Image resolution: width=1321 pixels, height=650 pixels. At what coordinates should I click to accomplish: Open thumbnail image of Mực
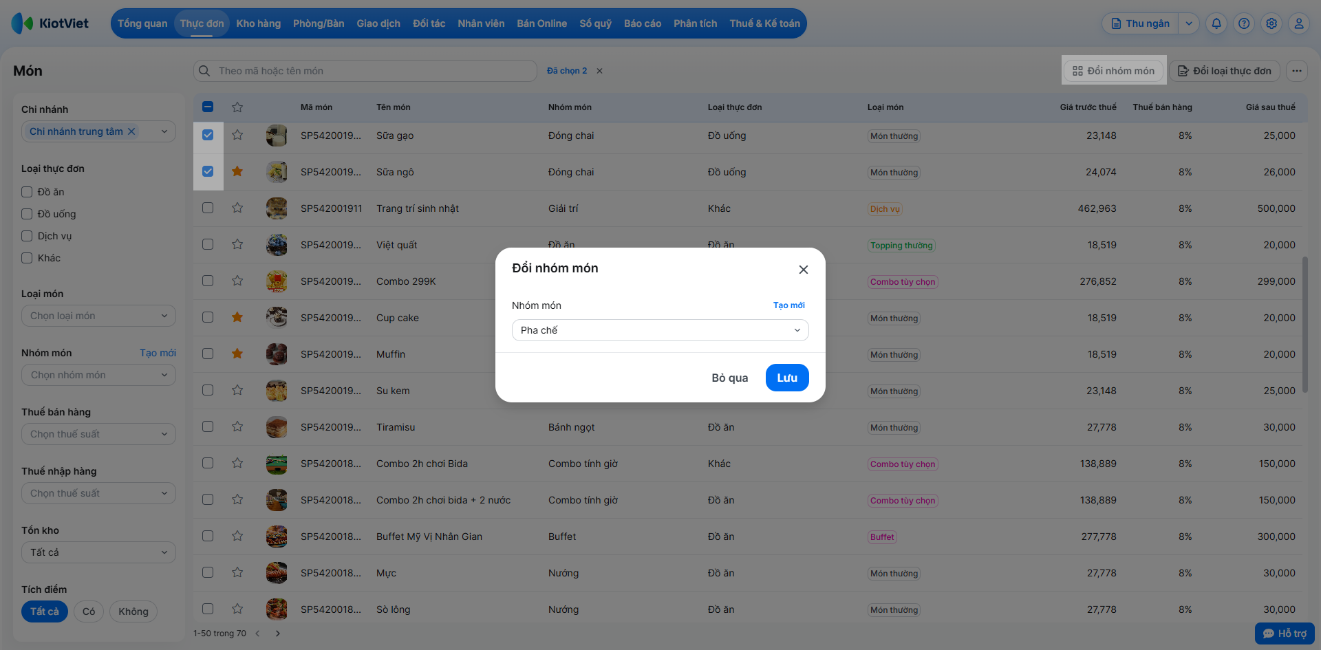(277, 573)
